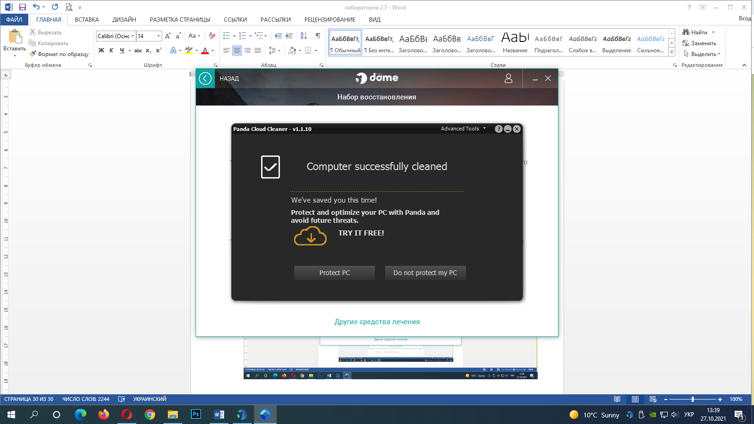Image resolution: width=754 pixels, height=424 pixels.
Task: Click the Paste clipboard icon
Action: 15,36
